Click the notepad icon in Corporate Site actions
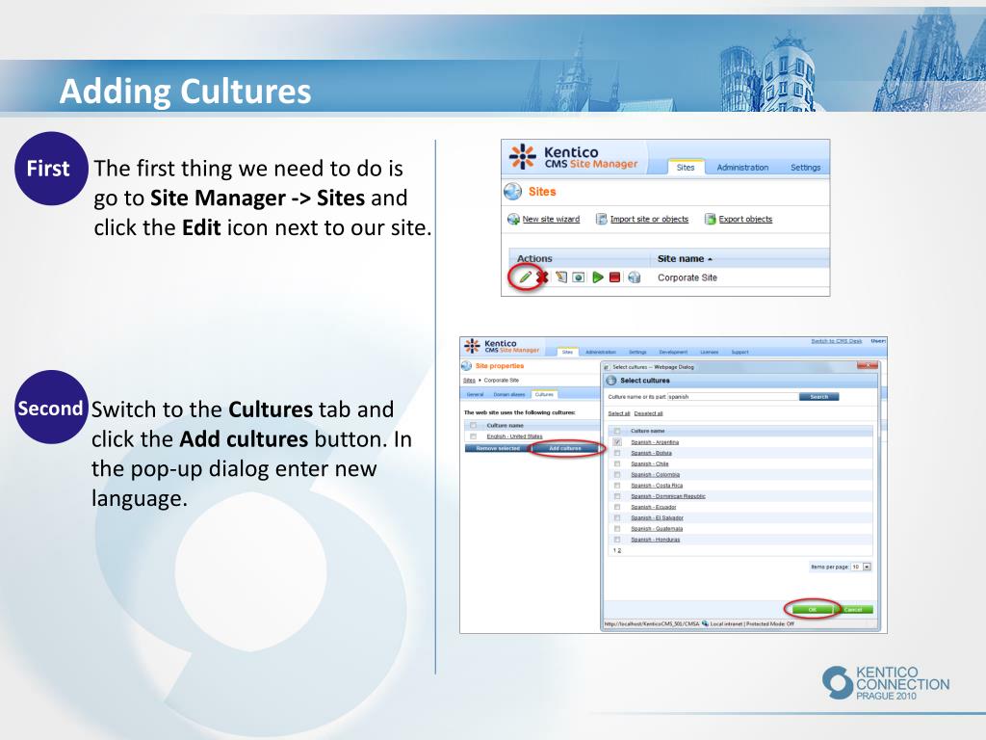This screenshot has height=740, width=986. [x=561, y=277]
